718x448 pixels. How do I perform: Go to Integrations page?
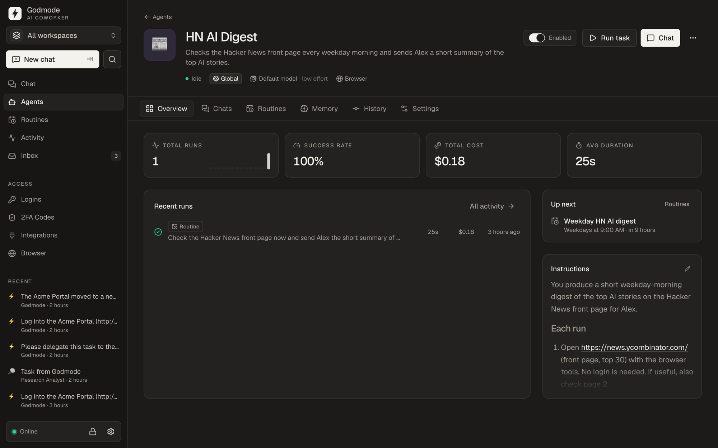64,235
